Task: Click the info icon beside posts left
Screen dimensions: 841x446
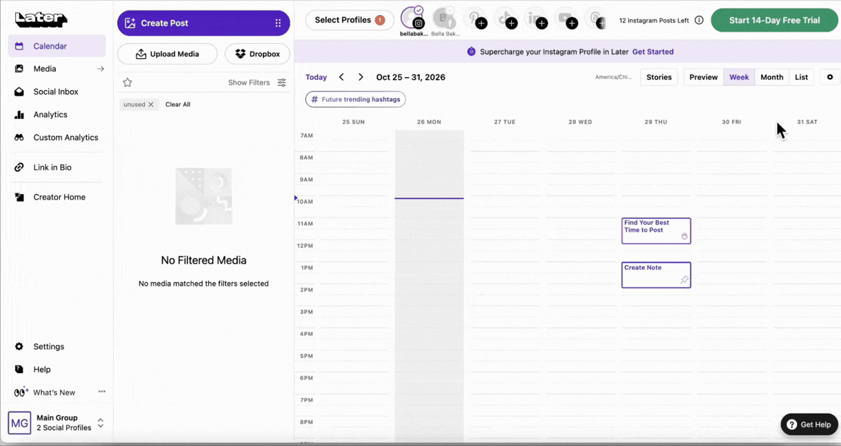Action: click(x=699, y=20)
